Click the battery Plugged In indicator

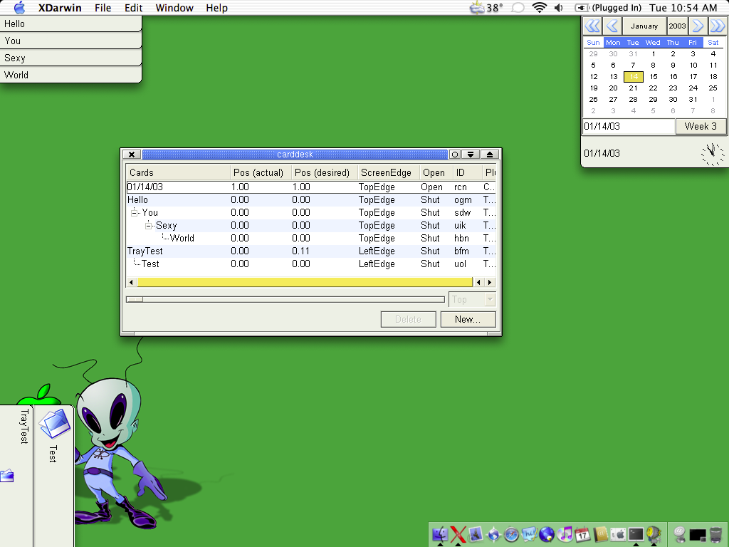[608, 8]
